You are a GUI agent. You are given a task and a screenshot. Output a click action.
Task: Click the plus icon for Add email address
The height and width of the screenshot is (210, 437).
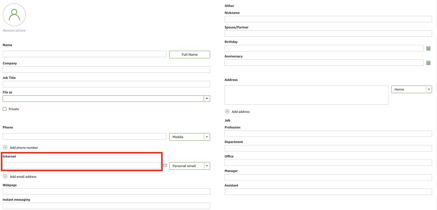coord(5,177)
